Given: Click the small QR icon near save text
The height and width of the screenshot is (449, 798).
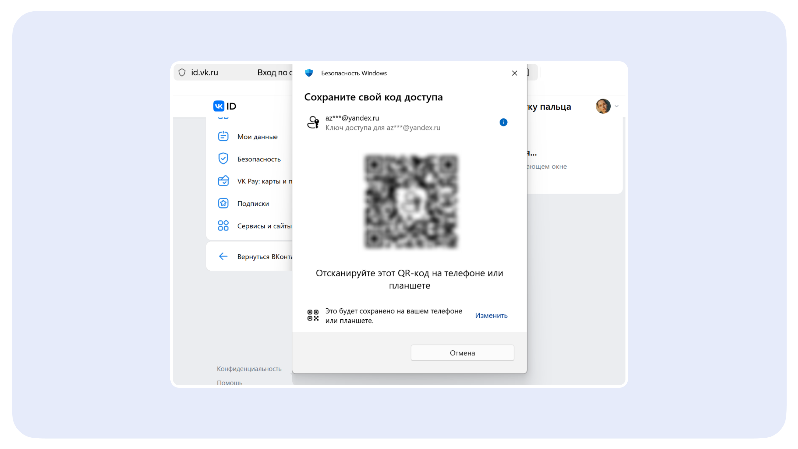Looking at the screenshot, I should [x=313, y=315].
